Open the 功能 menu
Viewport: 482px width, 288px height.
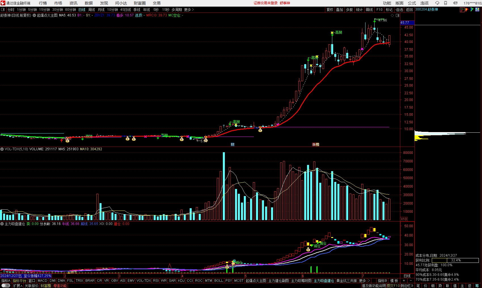point(387,3)
